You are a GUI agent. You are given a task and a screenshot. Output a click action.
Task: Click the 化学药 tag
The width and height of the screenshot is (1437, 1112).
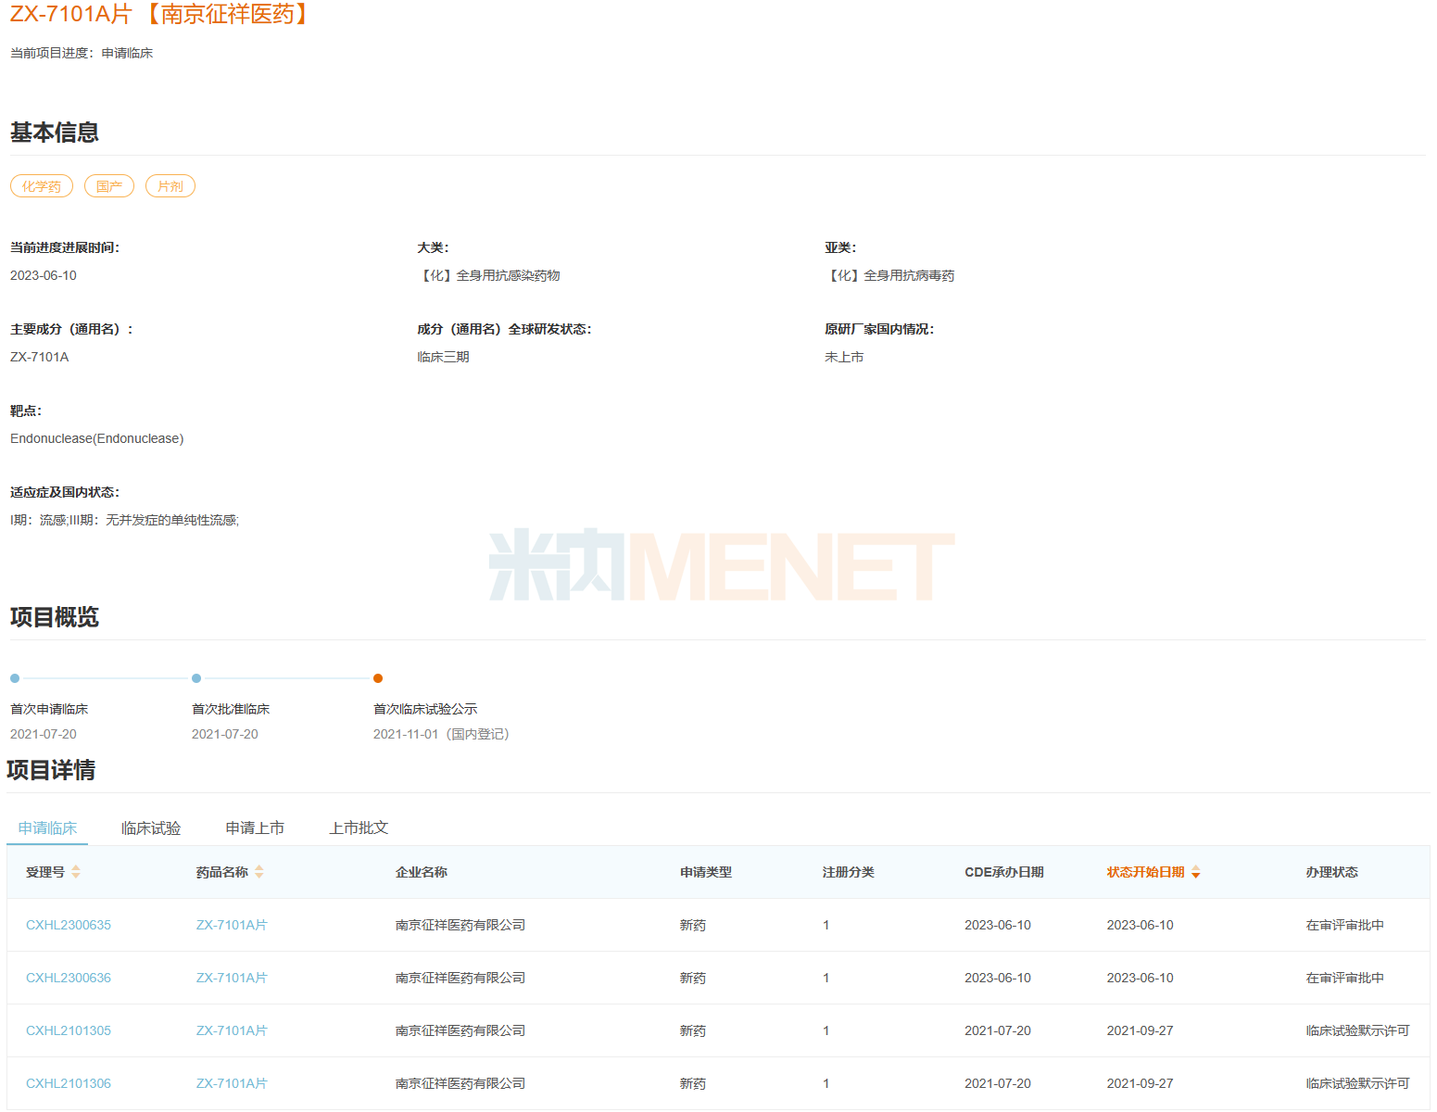coord(42,186)
